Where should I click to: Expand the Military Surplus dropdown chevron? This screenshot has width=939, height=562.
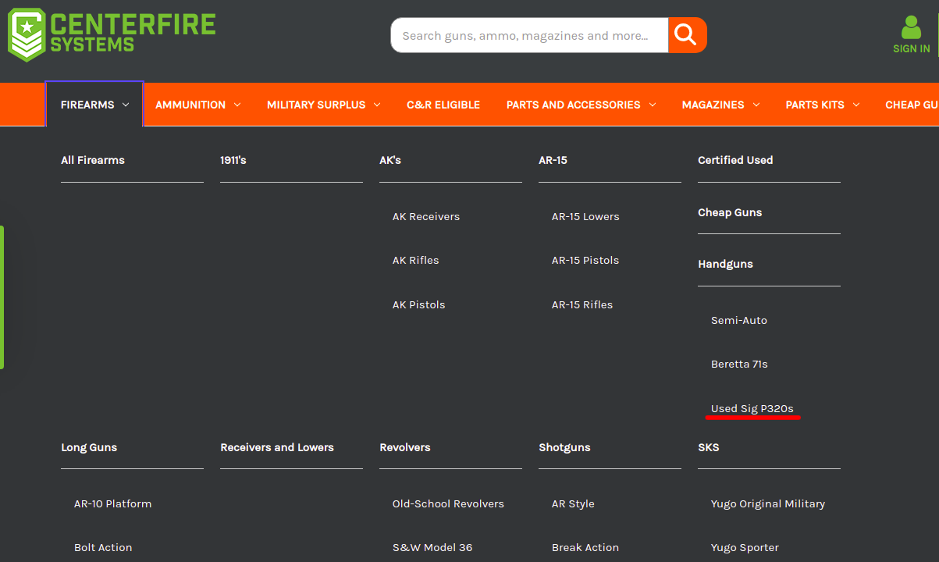pyautogui.click(x=377, y=105)
